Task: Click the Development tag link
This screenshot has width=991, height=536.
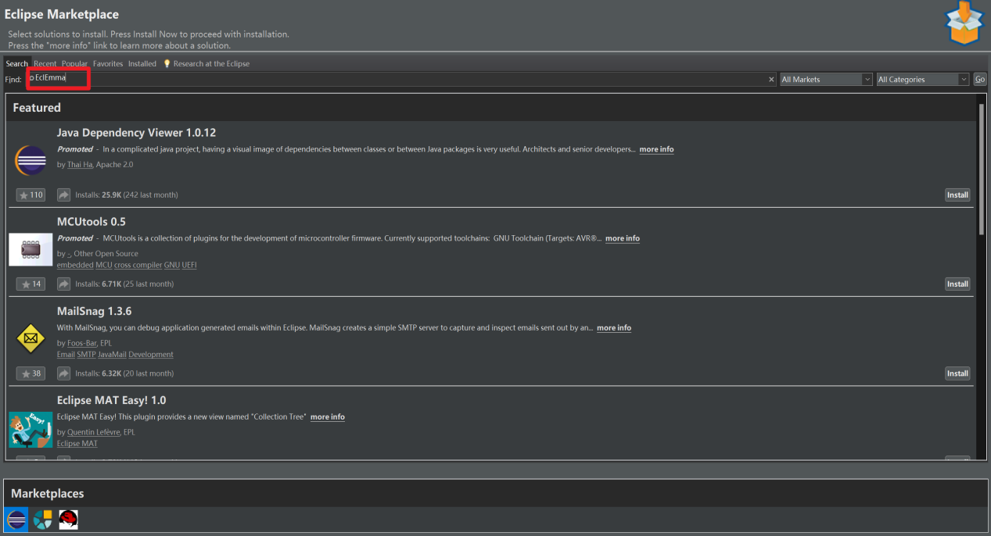Action: click(151, 355)
